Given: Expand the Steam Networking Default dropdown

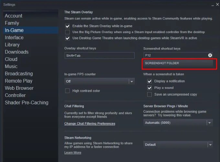Looking at the screenshot, I should pos(178,145).
